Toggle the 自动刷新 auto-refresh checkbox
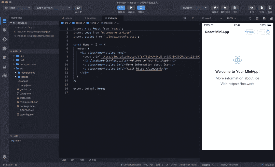275x167 pixels. 262,165
